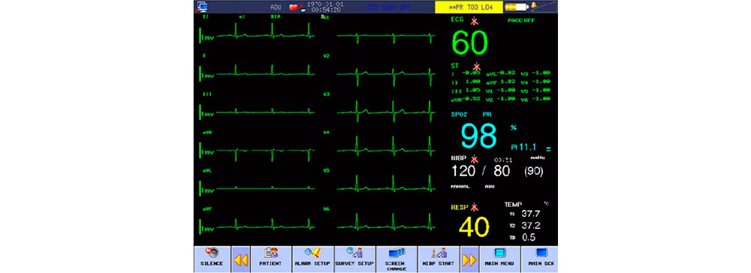
Task: Open the yellow PR TOO LOW alarm message
Action: (469, 7)
